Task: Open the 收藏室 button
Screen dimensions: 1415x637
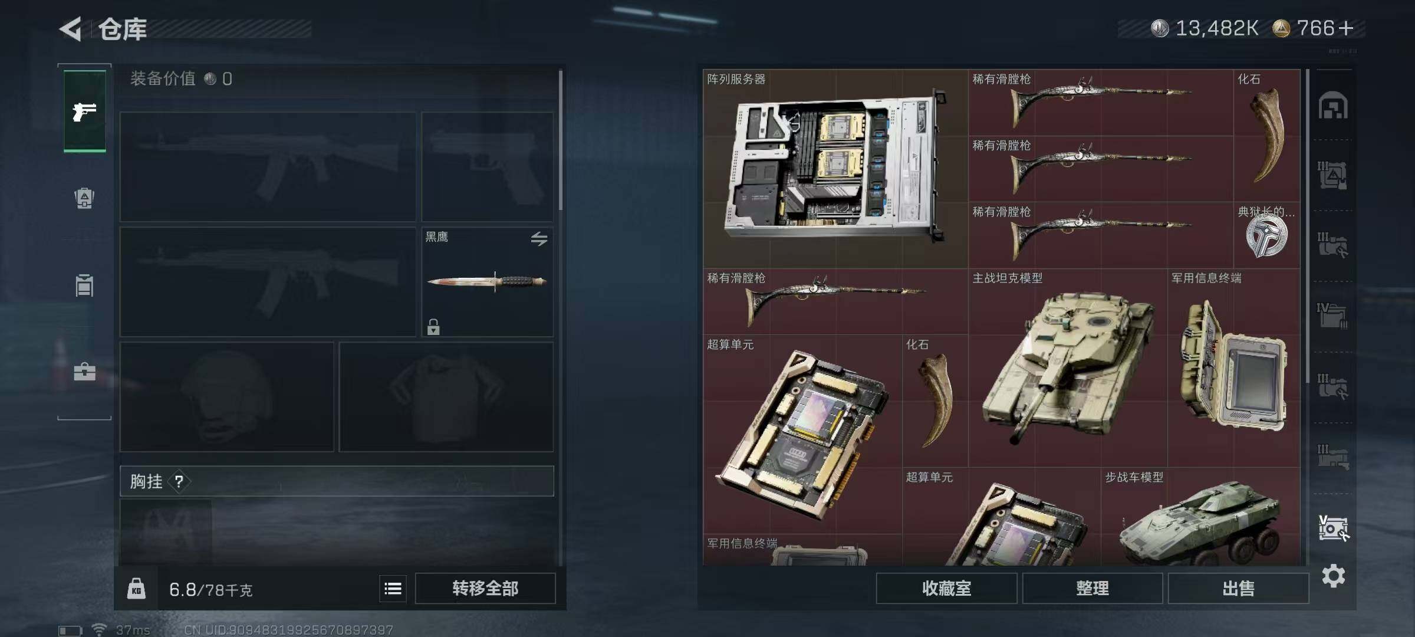Action: point(946,588)
